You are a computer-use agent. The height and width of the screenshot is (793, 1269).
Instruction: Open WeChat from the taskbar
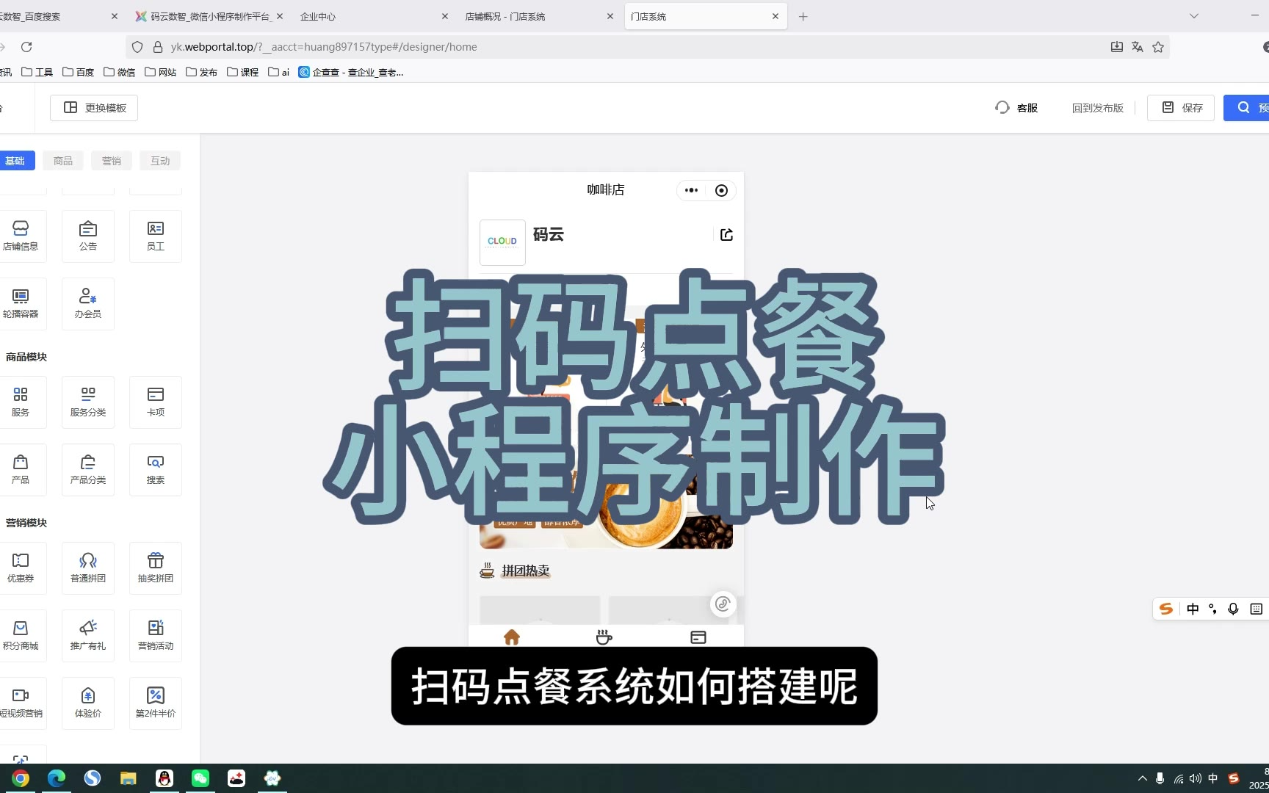200,778
